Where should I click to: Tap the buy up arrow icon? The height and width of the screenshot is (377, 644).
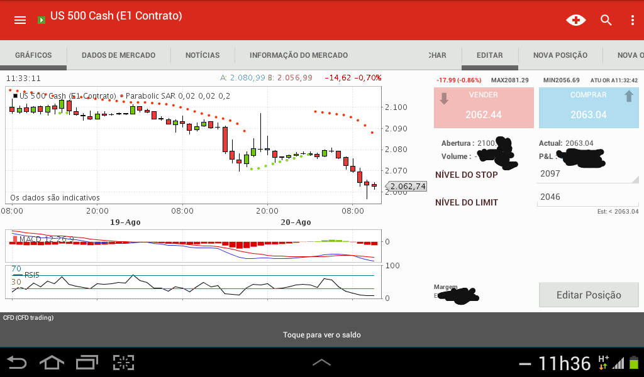[x=629, y=97]
